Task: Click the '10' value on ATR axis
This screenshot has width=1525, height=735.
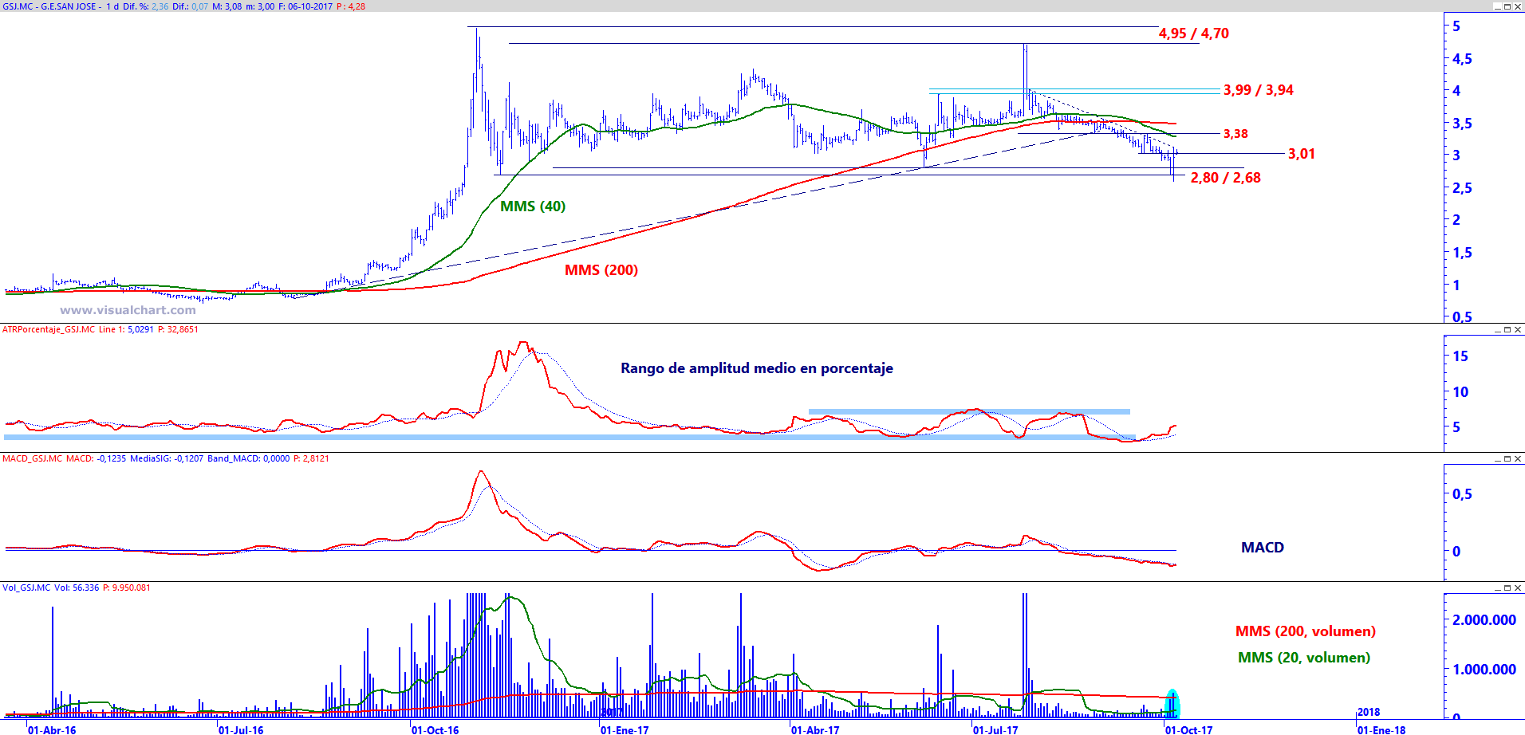Action: [x=1460, y=391]
